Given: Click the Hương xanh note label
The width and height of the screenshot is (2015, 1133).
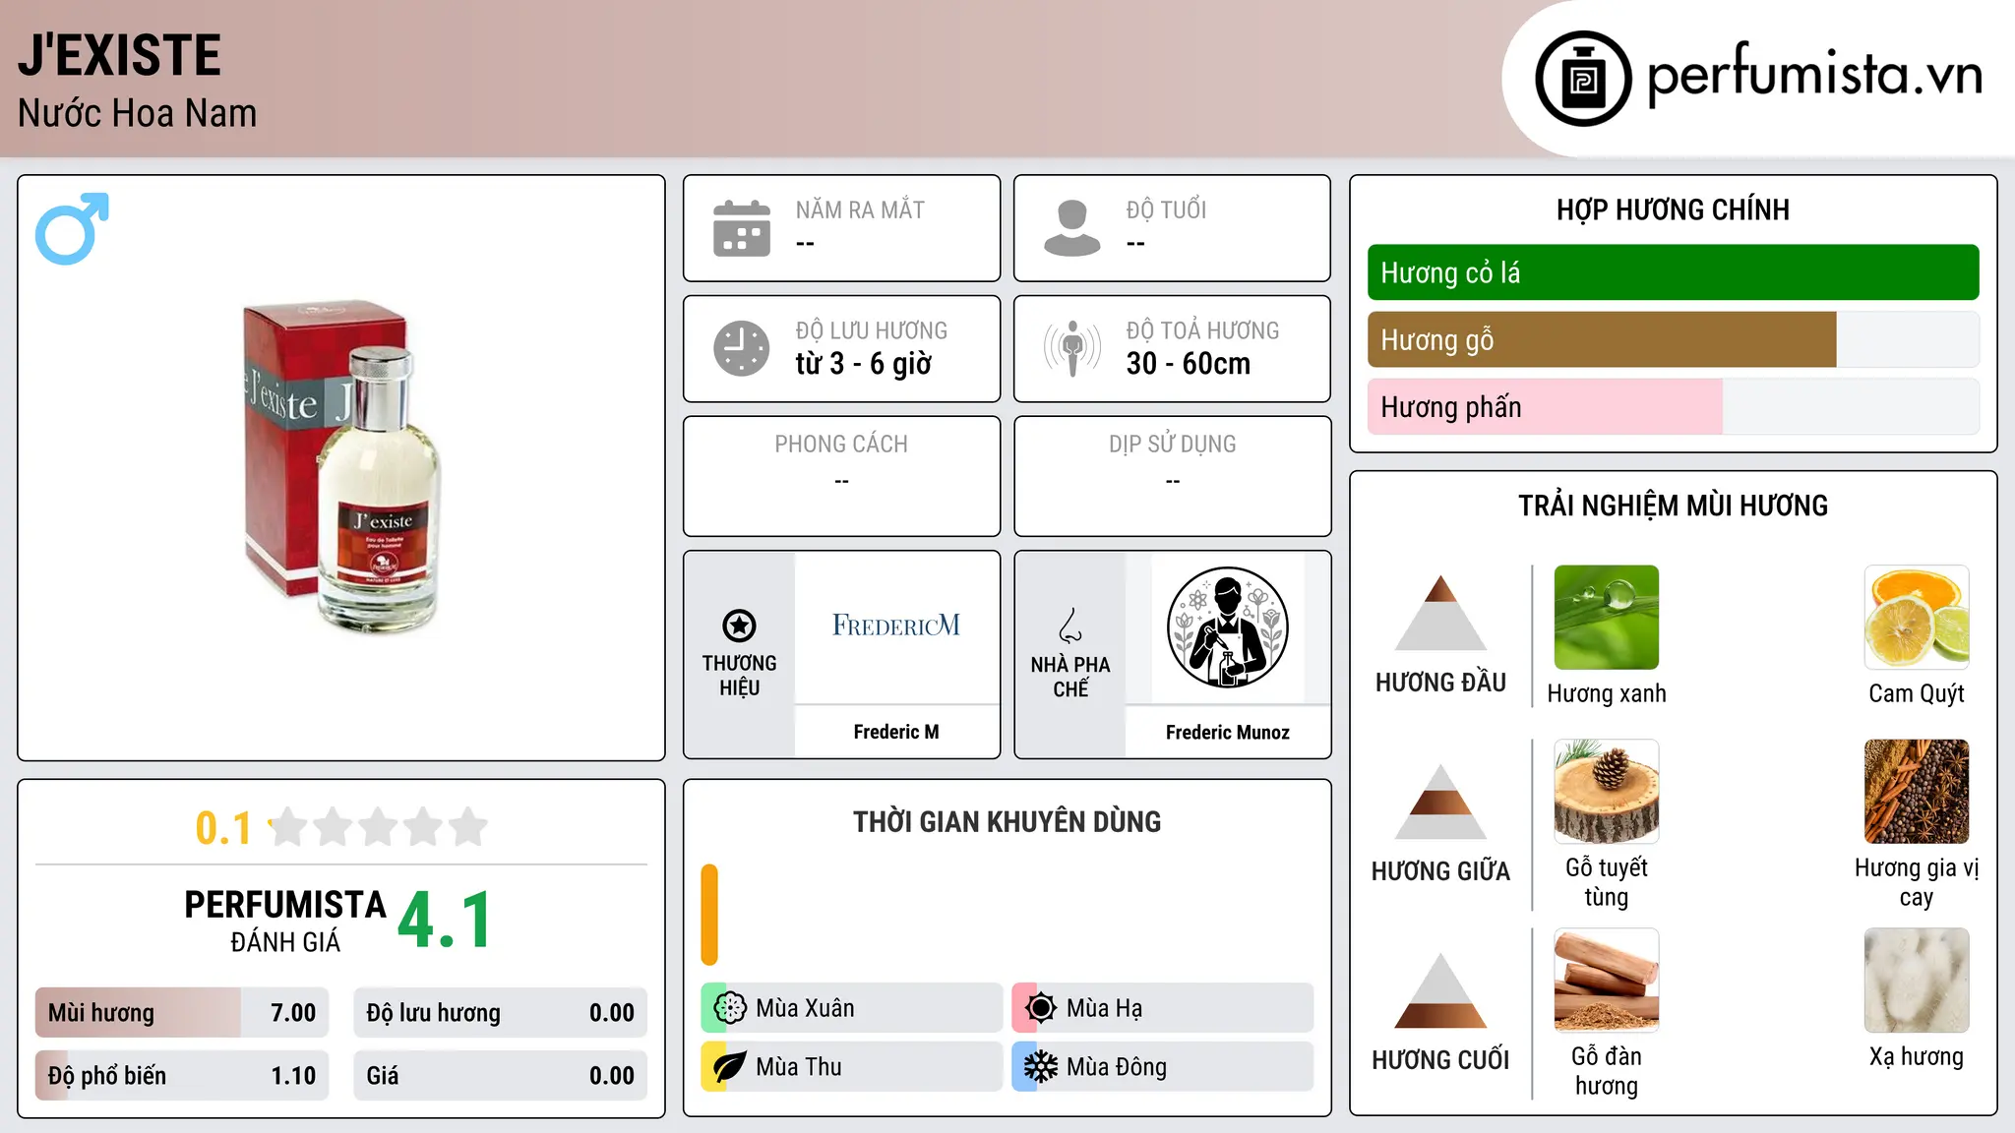Looking at the screenshot, I should (1607, 693).
